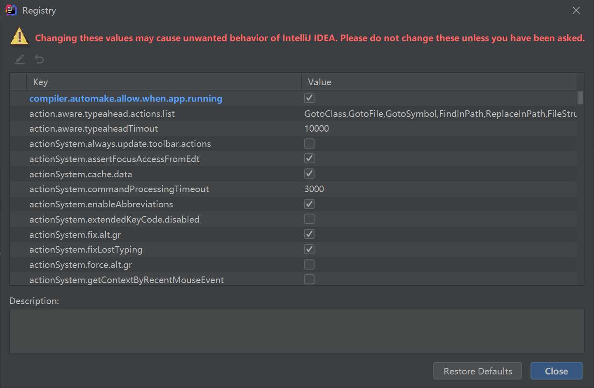The height and width of the screenshot is (388, 594).
Task: Click the Restore Defaults button
Action: [477, 371]
